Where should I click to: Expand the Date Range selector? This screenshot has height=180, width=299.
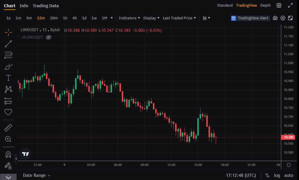[37, 175]
